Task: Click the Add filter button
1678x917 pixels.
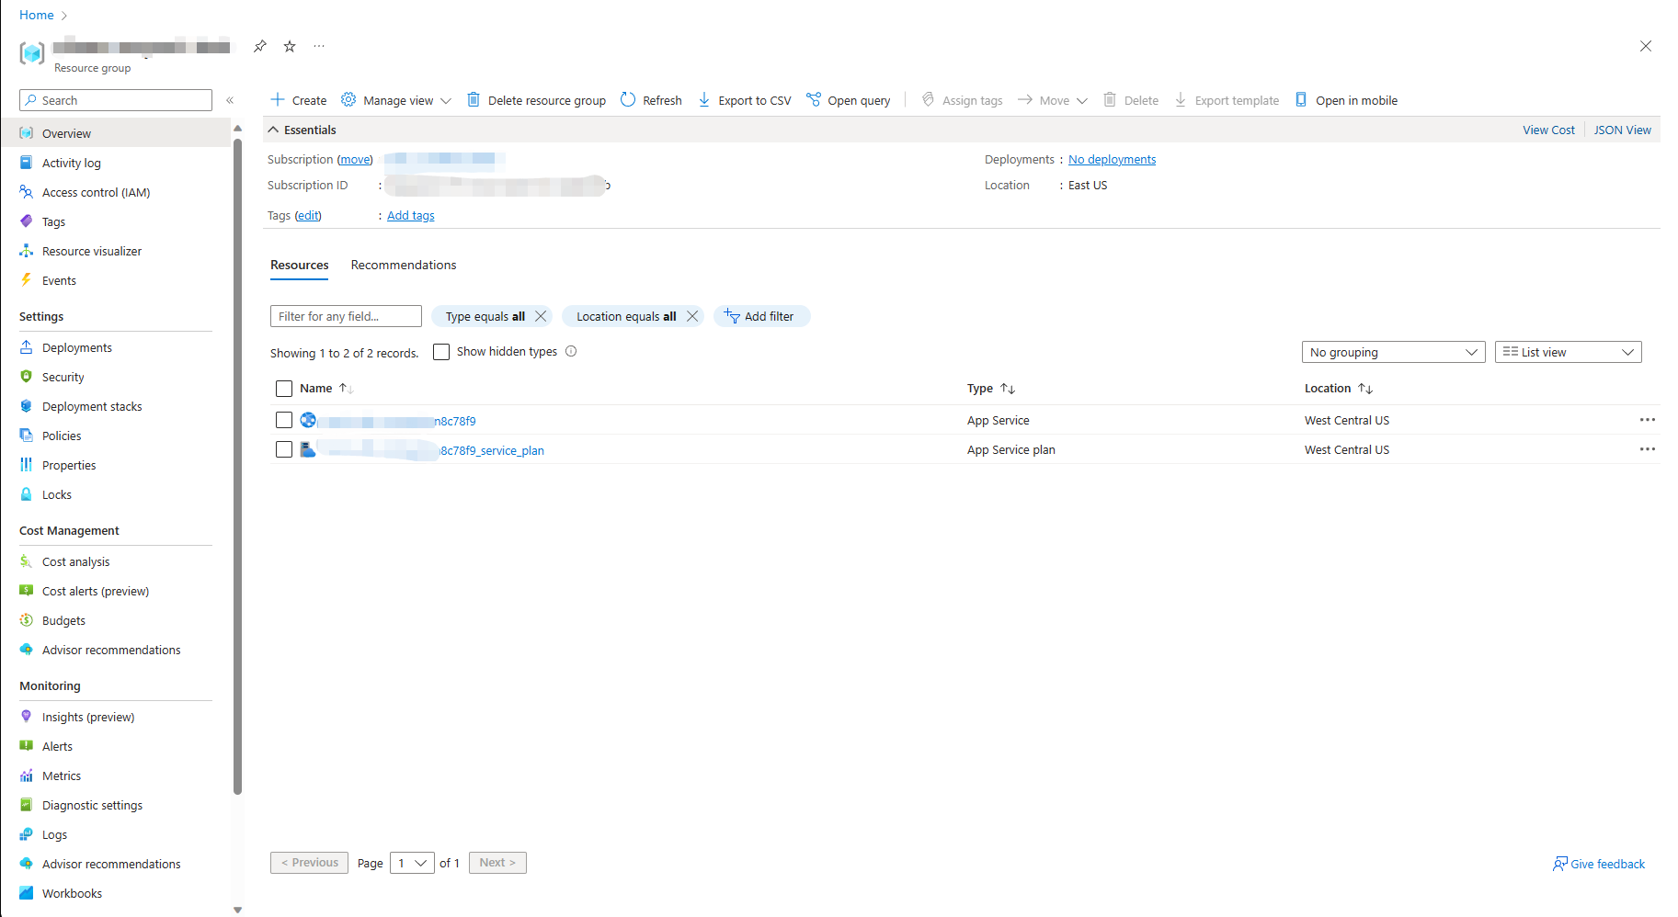Action: pyautogui.click(x=760, y=316)
